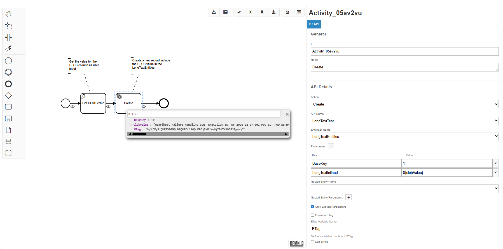
Task: Pick the group dashed-box shape from palette
Action: click(8, 153)
